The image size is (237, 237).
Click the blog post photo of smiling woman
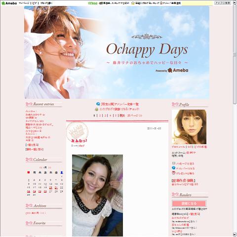97,196
